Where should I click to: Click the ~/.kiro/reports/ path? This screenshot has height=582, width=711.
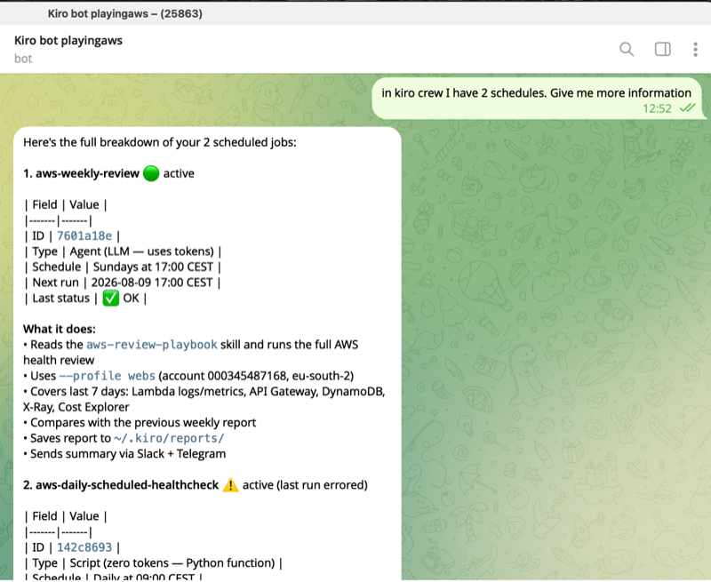point(169,438)
